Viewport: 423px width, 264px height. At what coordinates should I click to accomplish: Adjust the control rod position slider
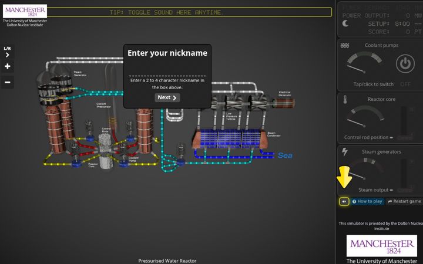(404, 123)
